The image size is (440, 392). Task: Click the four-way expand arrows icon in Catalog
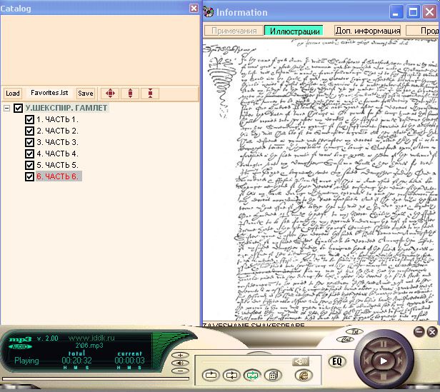[110, 93]
